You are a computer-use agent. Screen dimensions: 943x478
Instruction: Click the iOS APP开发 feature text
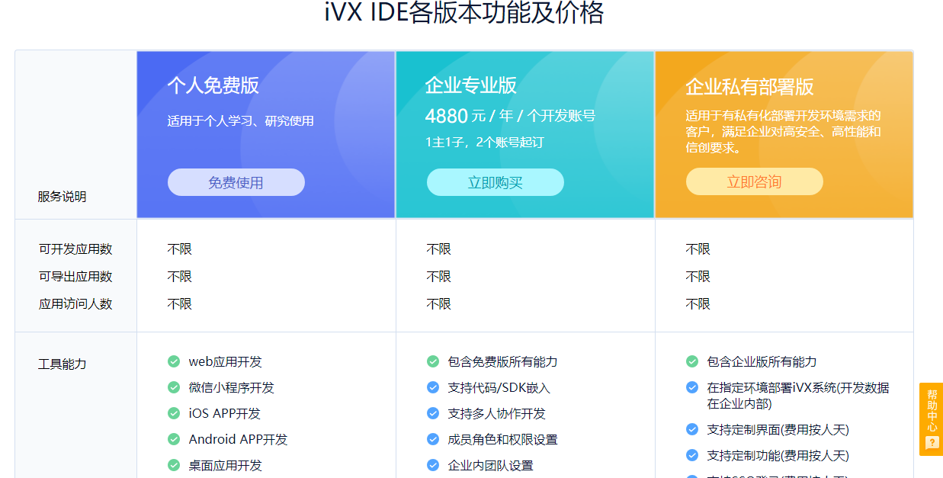pyautogui.click(x=225, y=413)
